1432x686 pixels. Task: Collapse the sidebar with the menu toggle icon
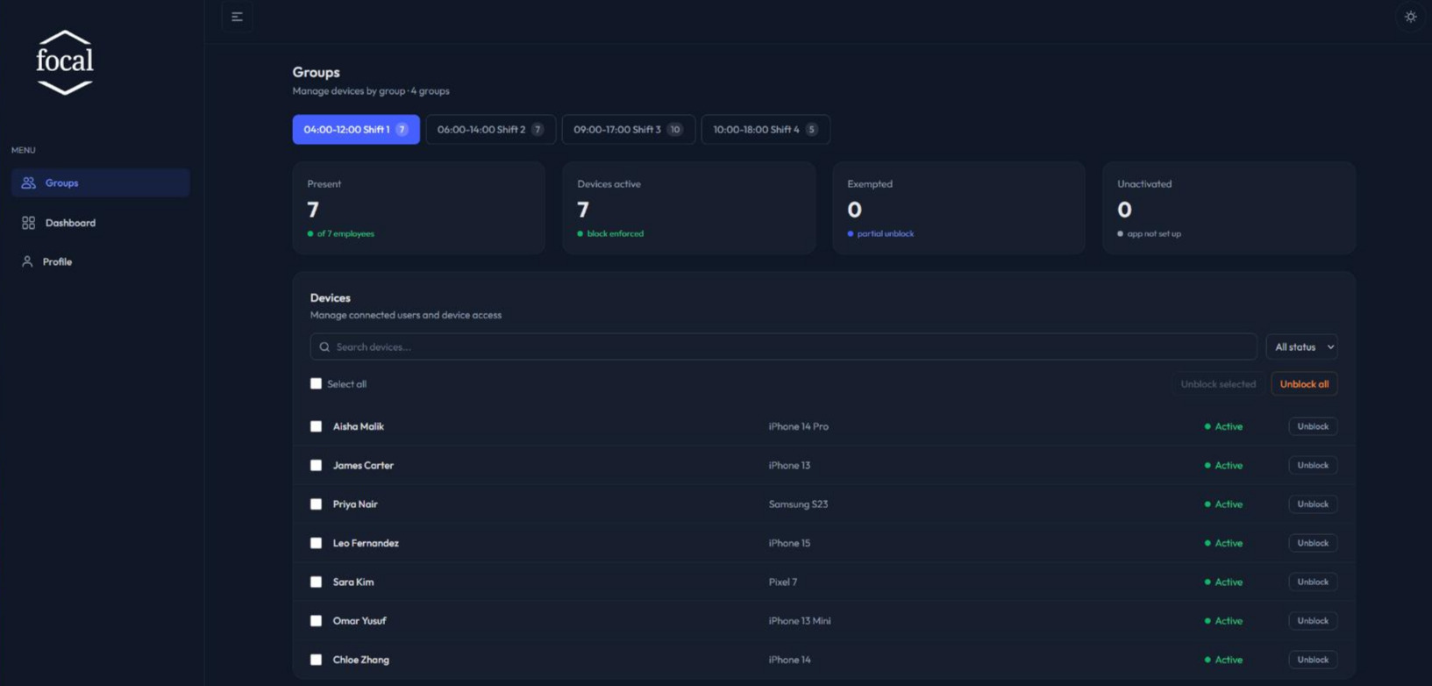click(237, 17)
